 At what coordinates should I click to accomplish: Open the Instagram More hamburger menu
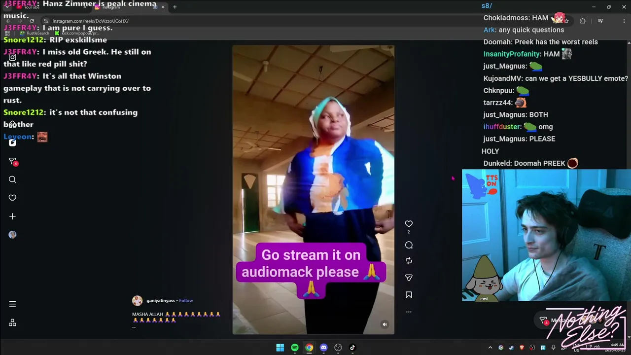pyautogui.click(x=12, y=304)
